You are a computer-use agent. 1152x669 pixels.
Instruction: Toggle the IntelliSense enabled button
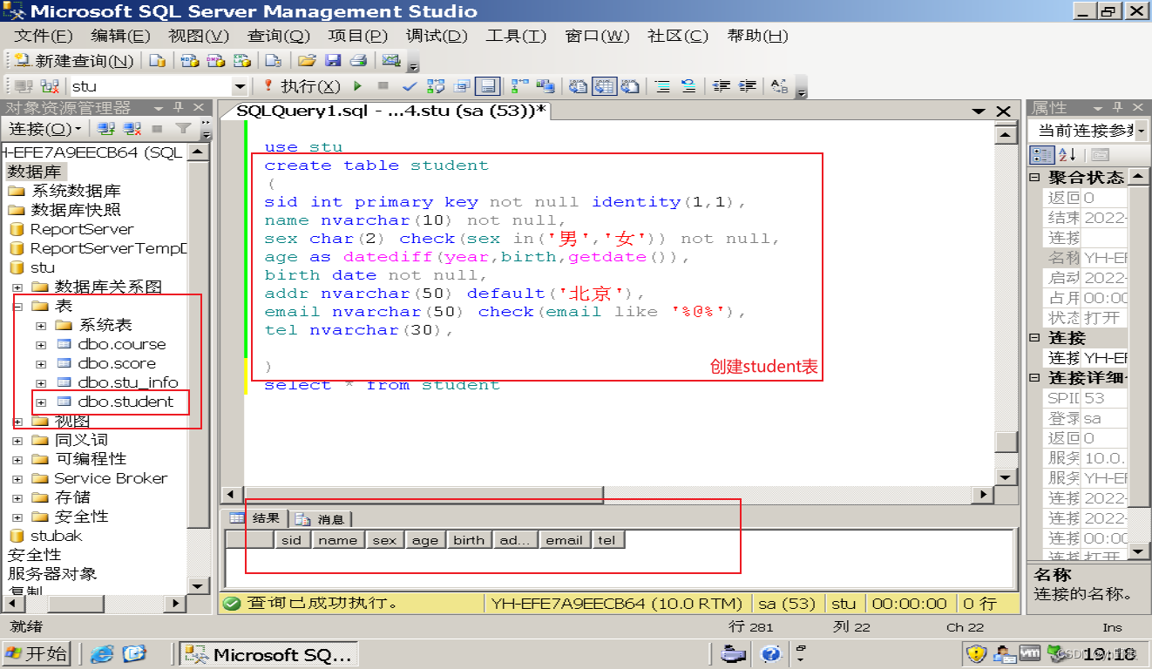click(x=487, y=86)
